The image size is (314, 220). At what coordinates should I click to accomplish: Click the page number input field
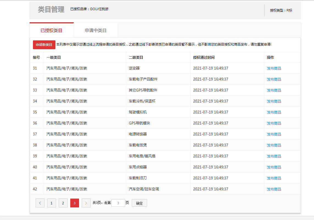click(118, 203)
